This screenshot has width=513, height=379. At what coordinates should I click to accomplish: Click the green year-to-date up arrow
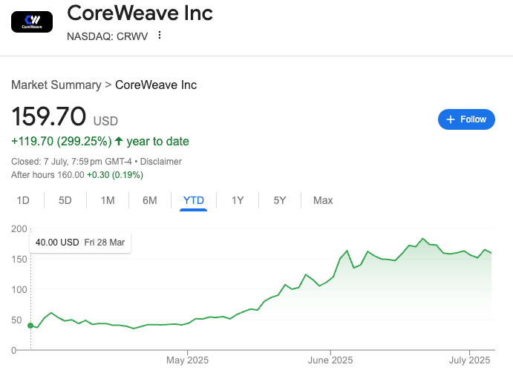pos(119,141)
